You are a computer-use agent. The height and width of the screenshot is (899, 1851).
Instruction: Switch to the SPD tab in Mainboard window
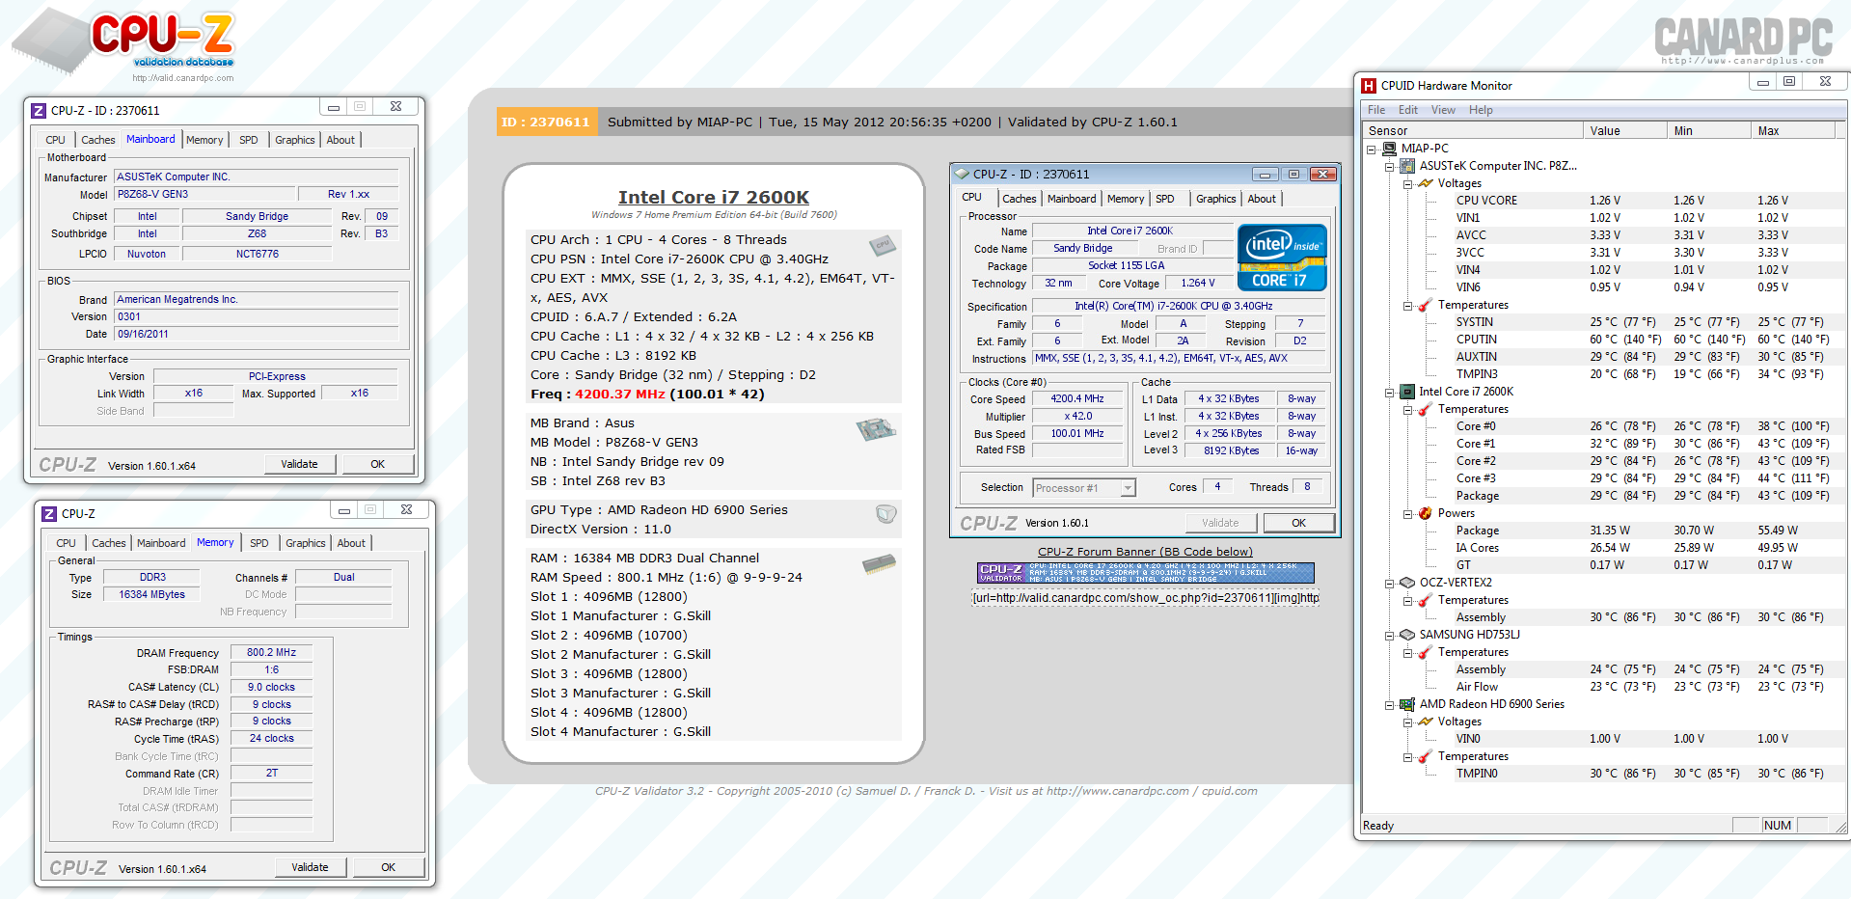pos(248,140)
